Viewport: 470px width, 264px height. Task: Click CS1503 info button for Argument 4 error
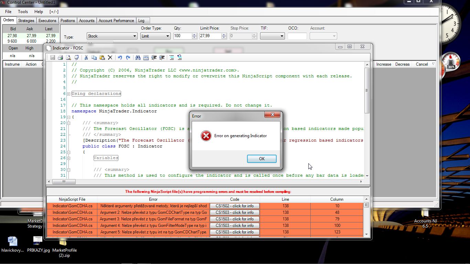pos(235,225)
